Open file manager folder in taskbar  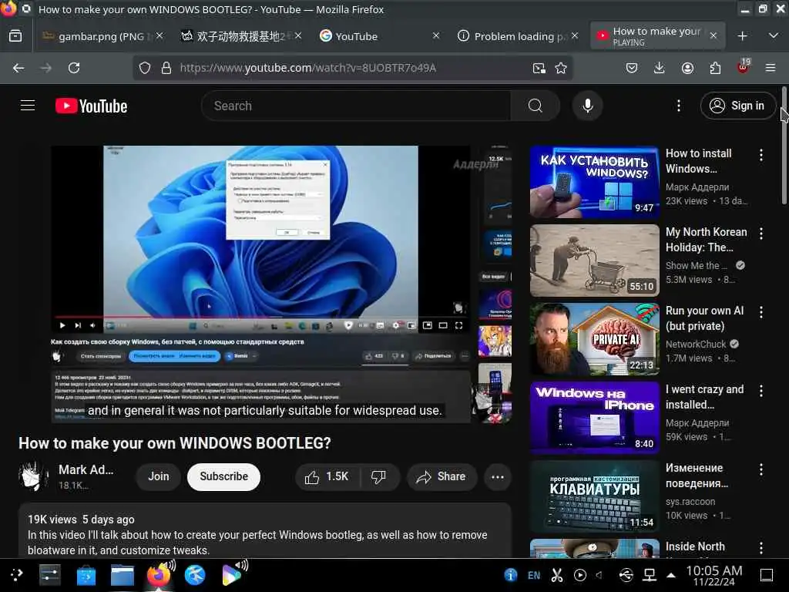coord(123,575)
